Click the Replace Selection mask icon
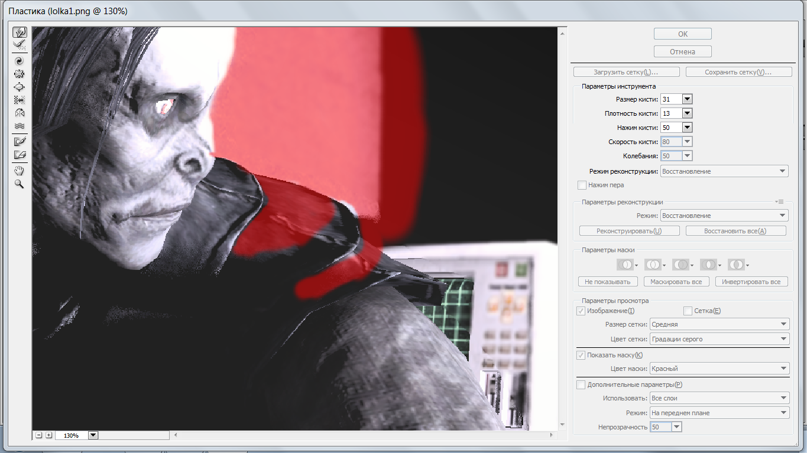 click(624, 265)
